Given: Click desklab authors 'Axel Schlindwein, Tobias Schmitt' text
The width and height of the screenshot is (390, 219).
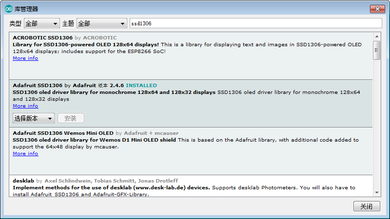Looking at the screenshot, I should 90,181.
